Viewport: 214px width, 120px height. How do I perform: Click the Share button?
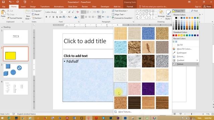click(x=207, y=7)
